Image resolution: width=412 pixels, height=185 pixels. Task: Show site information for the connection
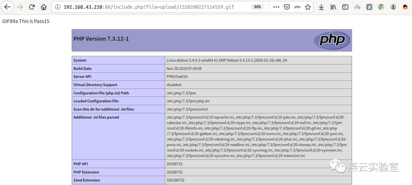pyautogui.click(x=57, y=7)
